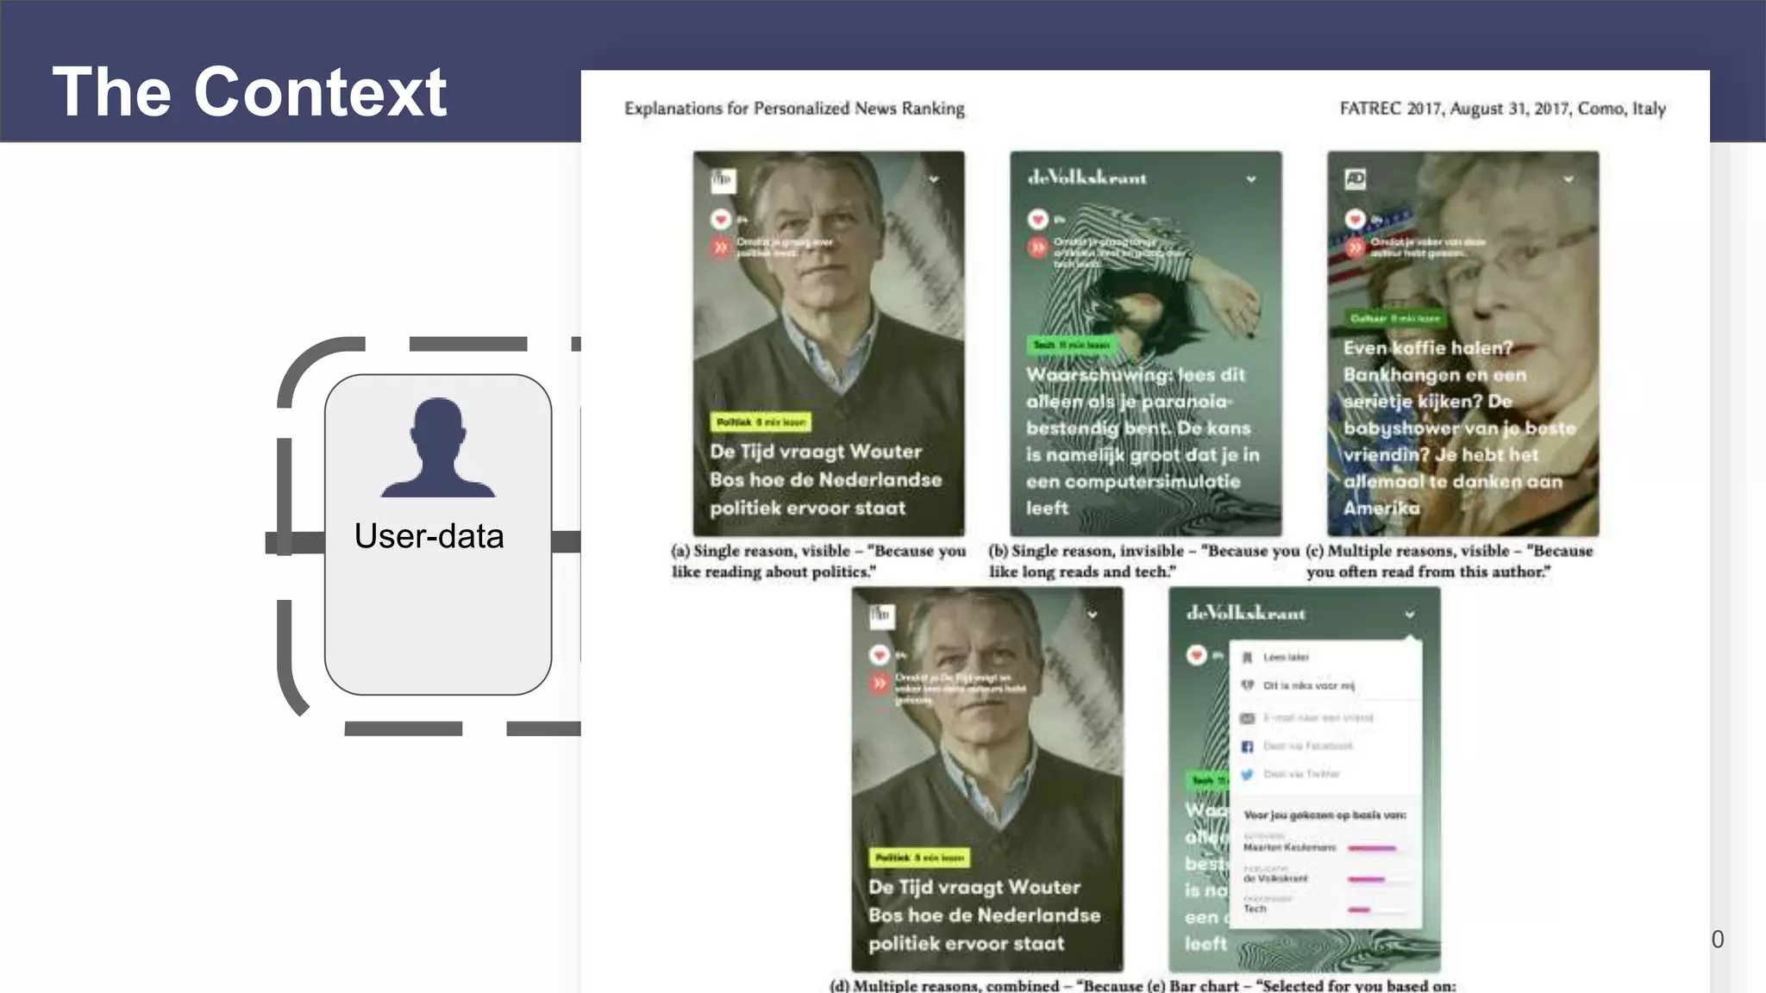This screenshot has height=993, width=1766.
Task: Click the broken heart icon in the menu
Action: [1247, 685]
